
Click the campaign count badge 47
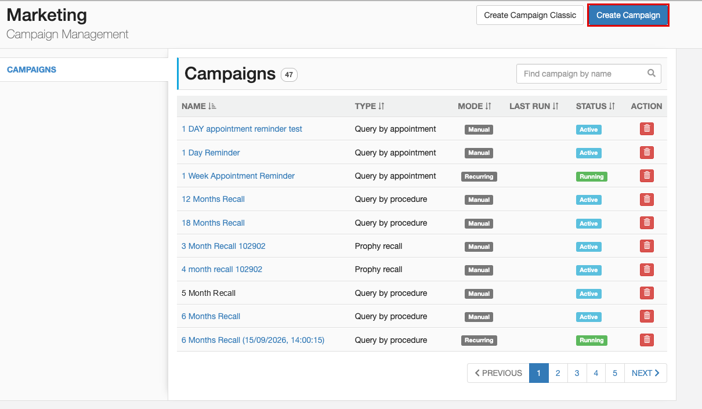289,74
